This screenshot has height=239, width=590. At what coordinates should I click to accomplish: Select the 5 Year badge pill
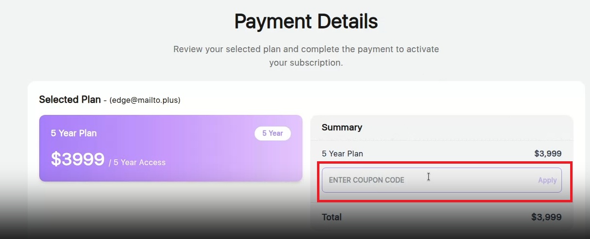272,133
